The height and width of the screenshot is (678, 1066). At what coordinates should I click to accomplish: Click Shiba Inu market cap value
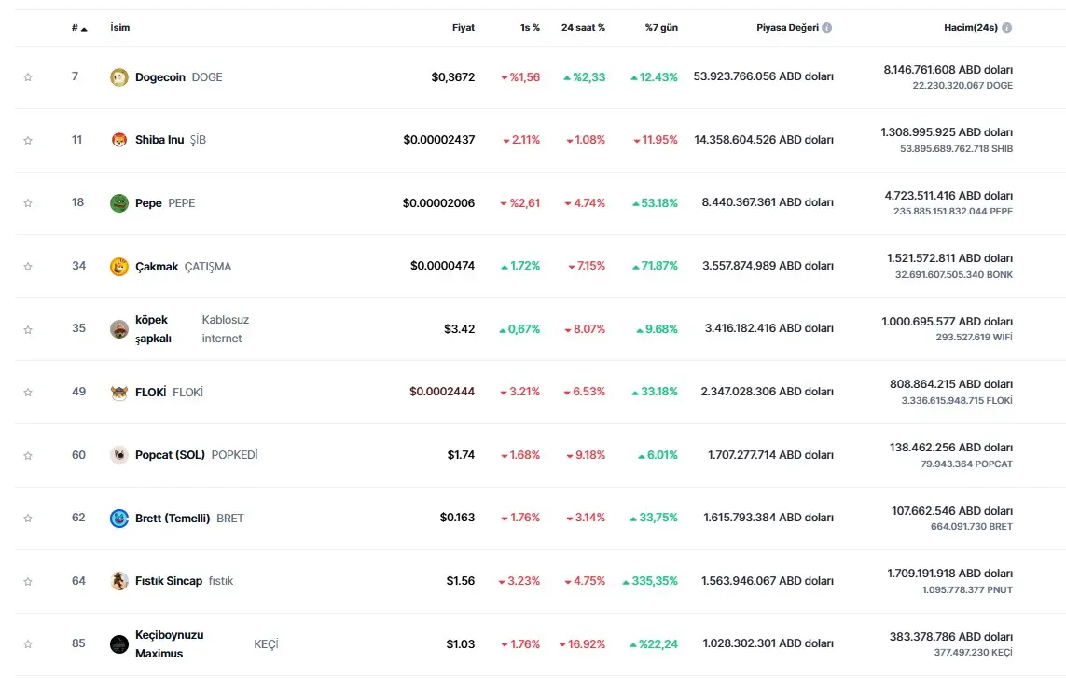[764, 140]
